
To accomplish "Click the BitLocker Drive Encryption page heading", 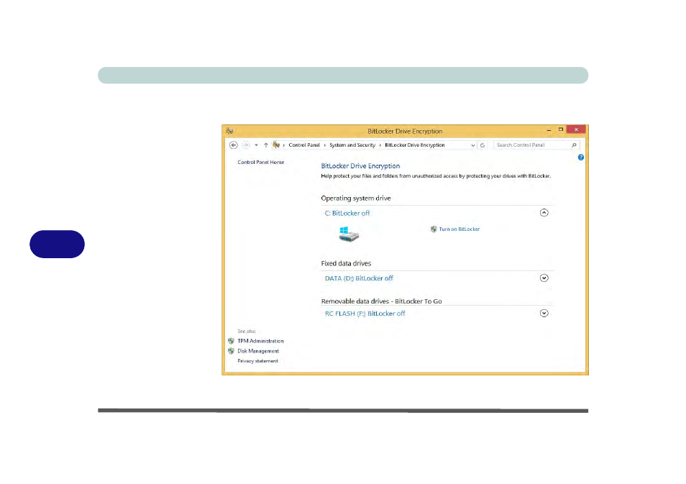I will 360,166.
